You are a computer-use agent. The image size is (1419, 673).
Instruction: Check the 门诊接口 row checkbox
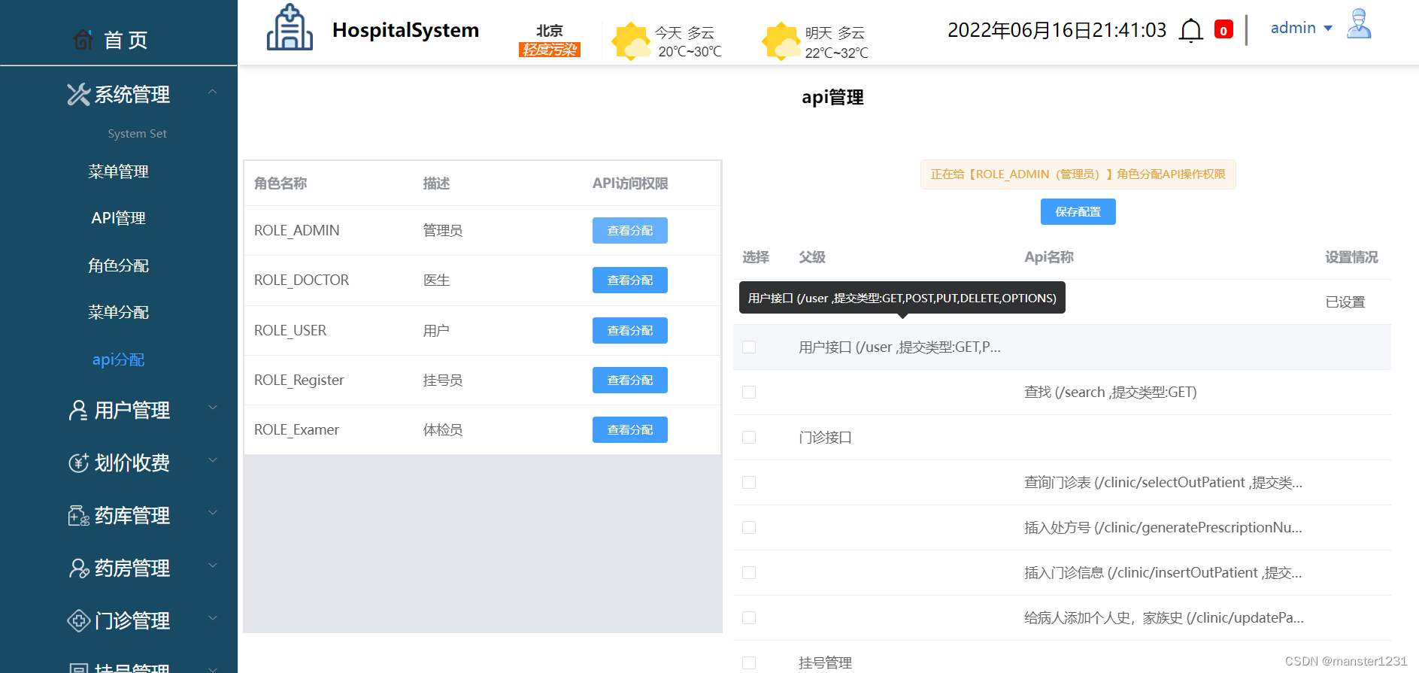click(749, 437)
